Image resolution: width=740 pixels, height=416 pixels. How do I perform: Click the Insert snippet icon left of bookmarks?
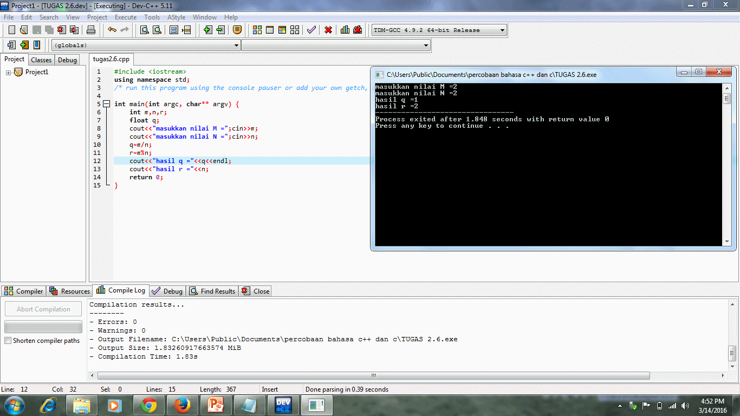(11, 45)
